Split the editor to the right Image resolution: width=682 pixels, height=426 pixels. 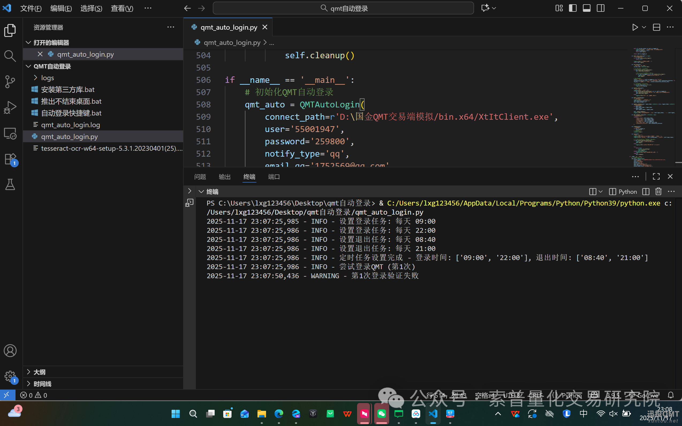click(x=656, y=27)
